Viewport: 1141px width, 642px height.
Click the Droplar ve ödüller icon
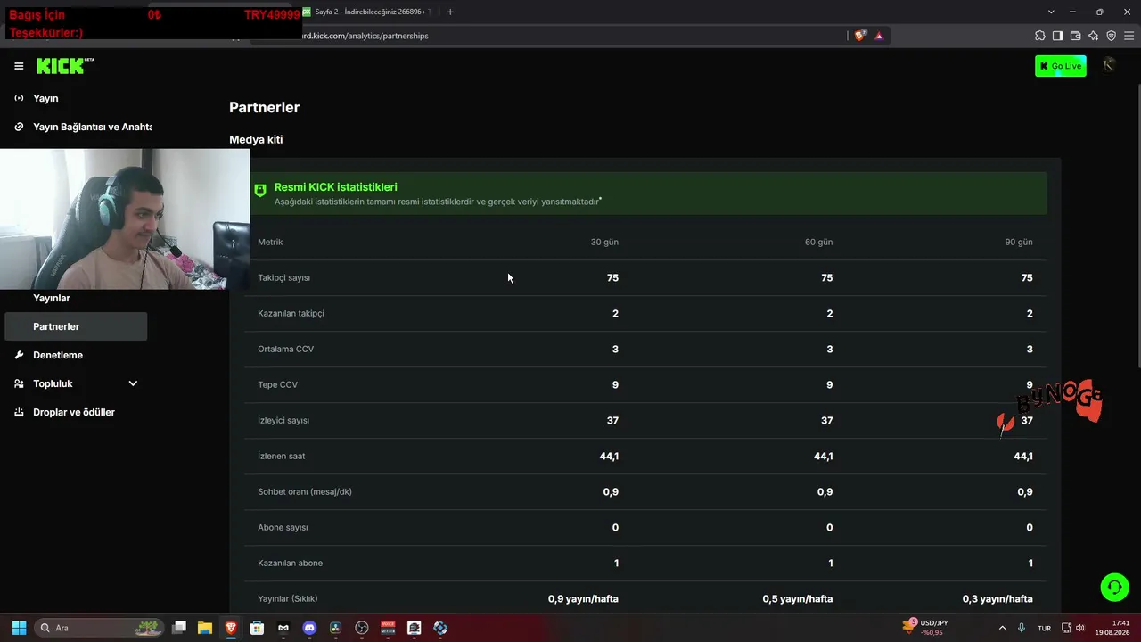[x=19, y=412]
